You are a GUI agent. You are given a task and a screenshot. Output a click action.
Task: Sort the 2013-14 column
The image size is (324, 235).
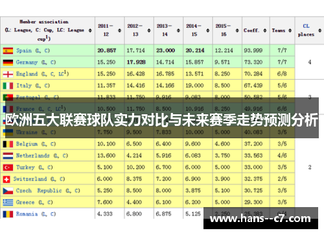[178, 31]
